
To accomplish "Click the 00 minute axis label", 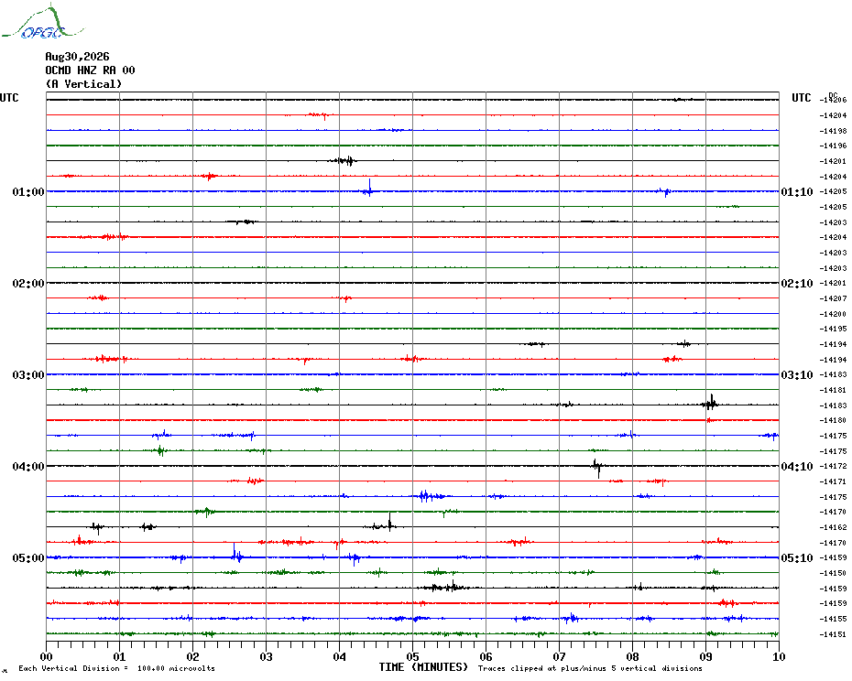I will tap(46, 656).
